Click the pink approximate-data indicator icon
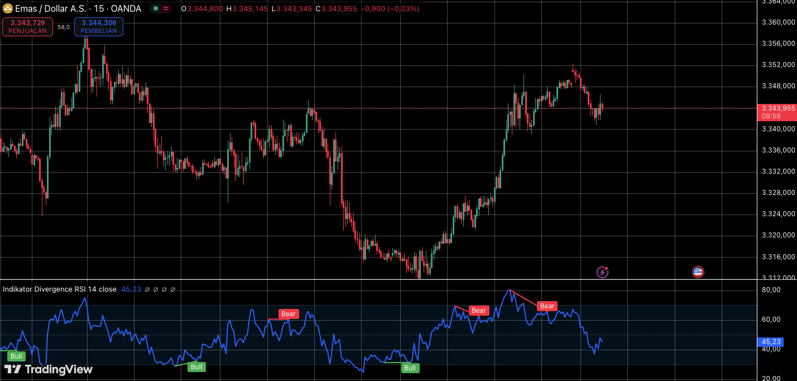The height and width of the screenshot is (381, 797). [166, 9]
